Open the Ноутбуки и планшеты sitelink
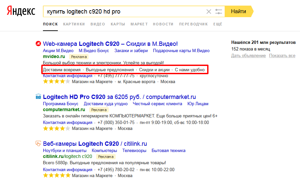Viewport: 300px width, 184px height. pos(65,151)
